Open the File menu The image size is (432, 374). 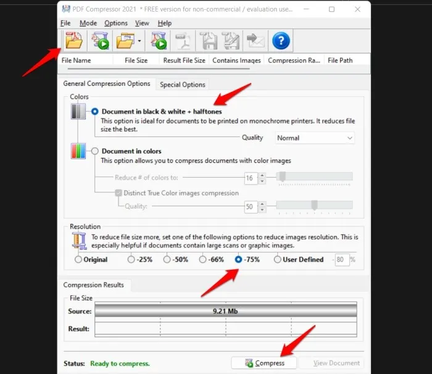(65, 23)
